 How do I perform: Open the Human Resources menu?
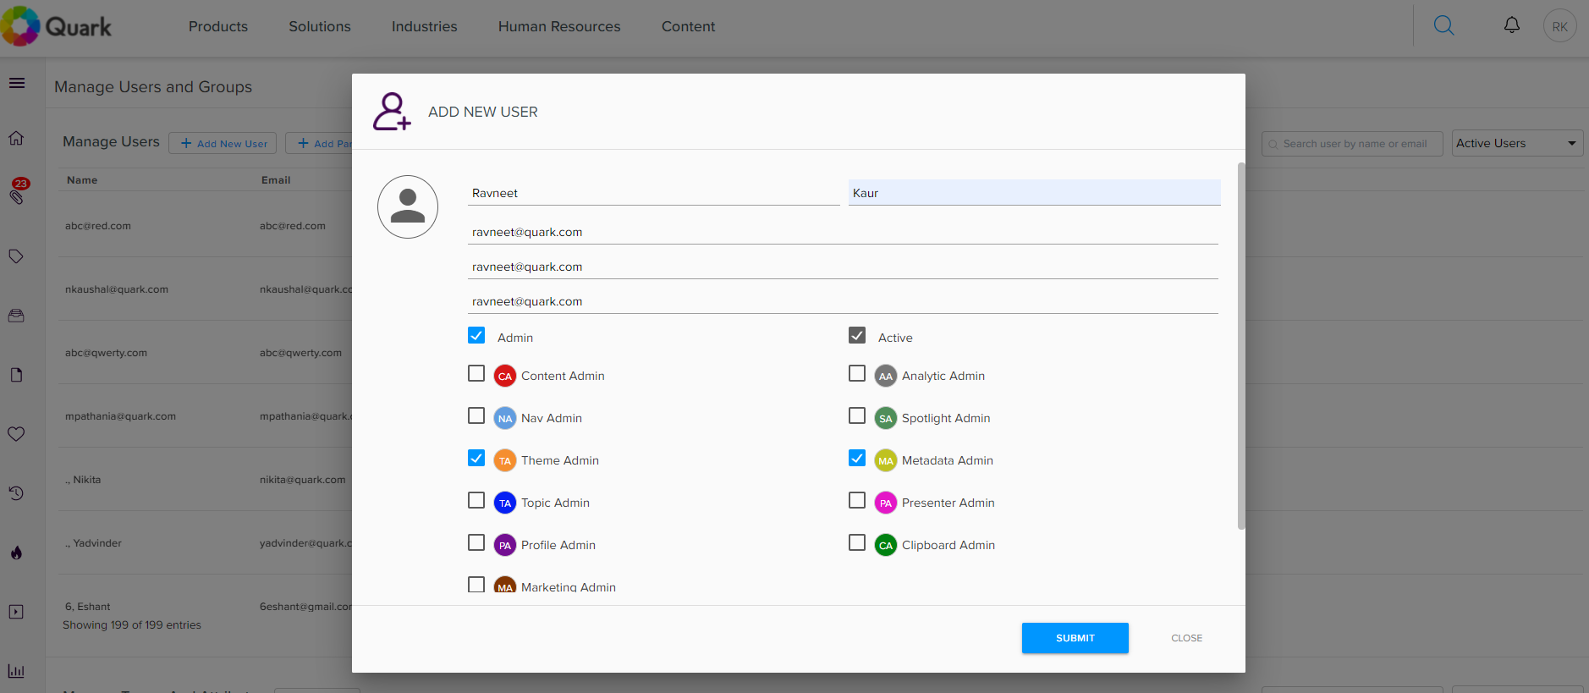pos(559,26)
